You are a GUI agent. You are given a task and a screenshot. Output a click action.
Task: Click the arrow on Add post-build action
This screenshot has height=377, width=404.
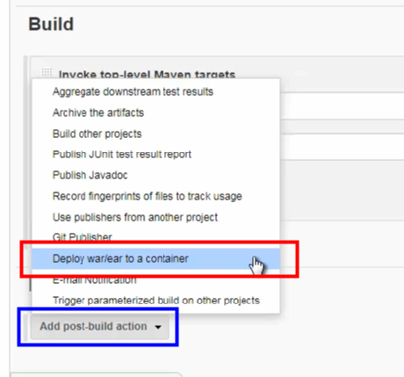(x=158, y=327)
